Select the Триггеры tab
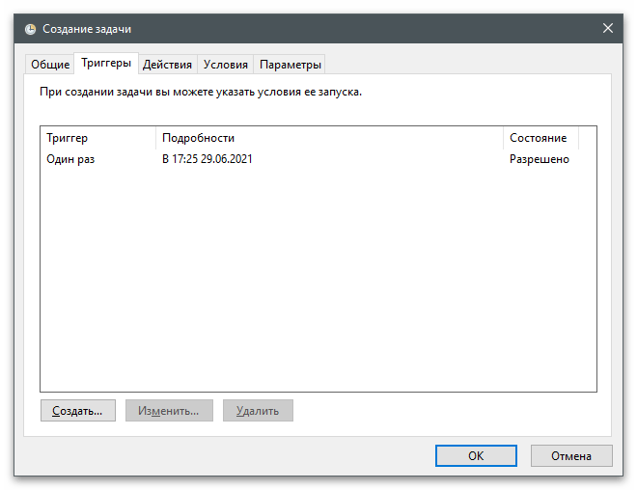The image size is (637, 490). [x=106, y=63]
